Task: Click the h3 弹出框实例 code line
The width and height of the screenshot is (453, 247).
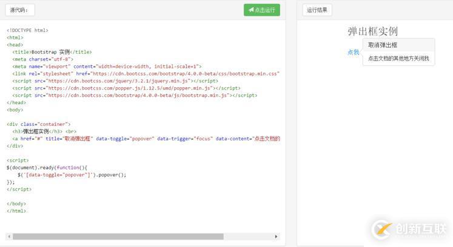Action: tap(44, 131)
